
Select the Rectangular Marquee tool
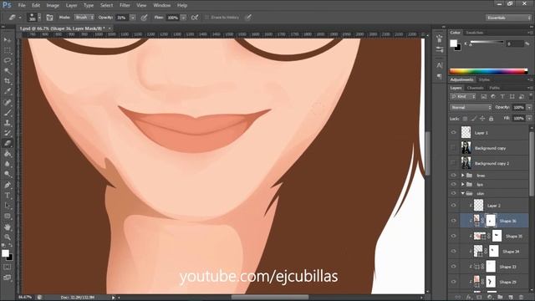pos(8,50)
